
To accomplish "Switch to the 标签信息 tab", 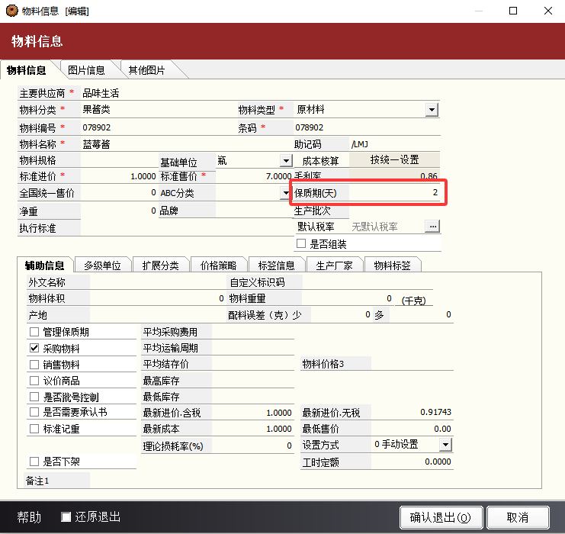I will 276,265.
